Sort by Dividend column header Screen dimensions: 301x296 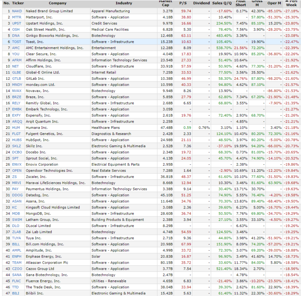point(201,3)
